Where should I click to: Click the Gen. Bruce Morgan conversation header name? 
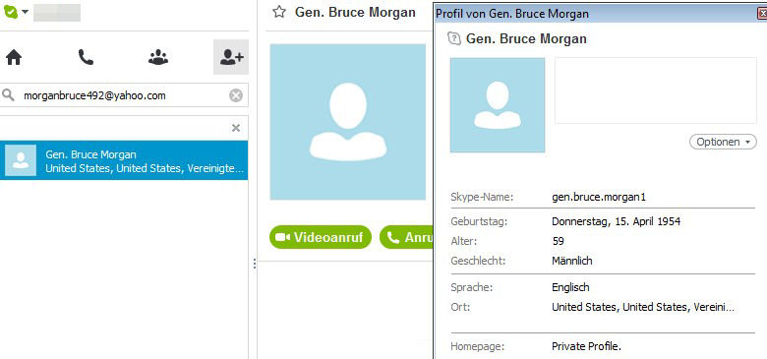(355, 12)
